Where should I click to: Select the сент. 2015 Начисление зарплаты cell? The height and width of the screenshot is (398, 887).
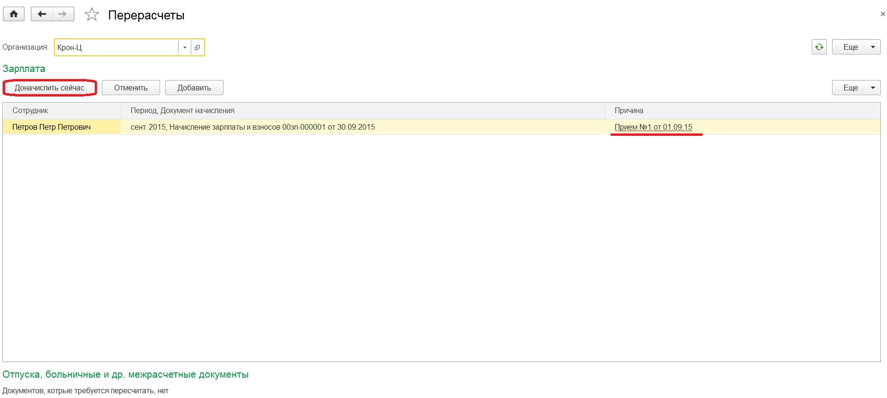[363, 127]
